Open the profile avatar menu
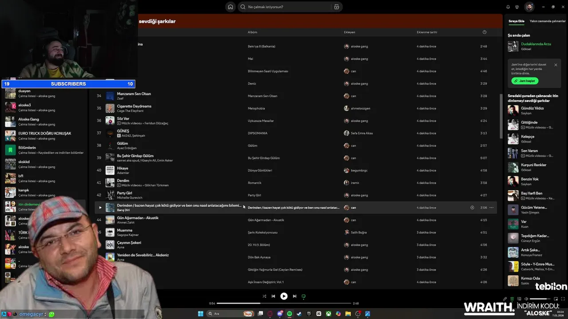This screenshot has width=568, height=319. 529,7
